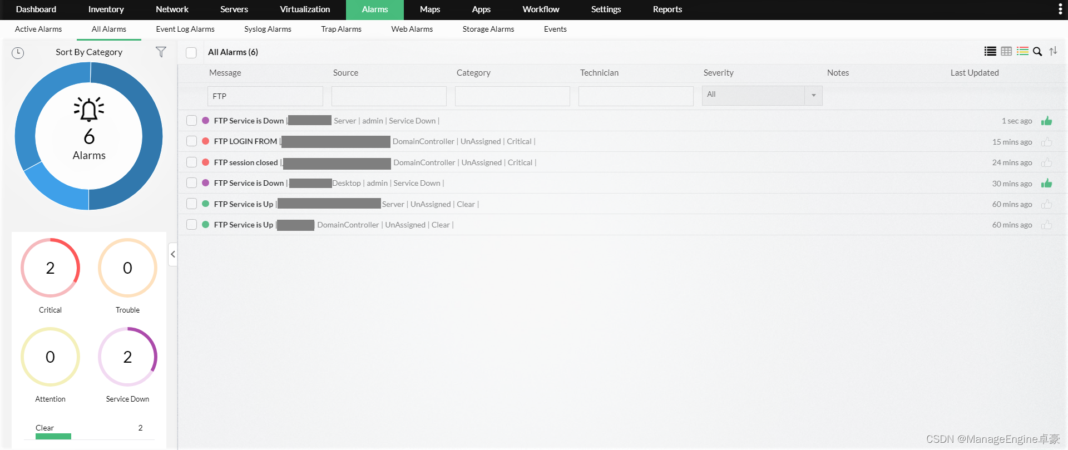Filter by Service Down severity circle
Screen dimensions: 1068x450
pyautogui.click(x=127, y=357)
